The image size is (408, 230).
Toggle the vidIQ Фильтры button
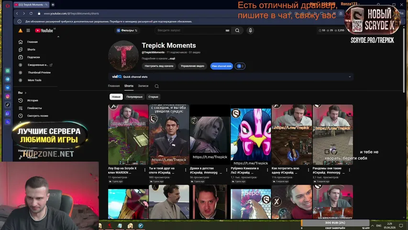127,31
